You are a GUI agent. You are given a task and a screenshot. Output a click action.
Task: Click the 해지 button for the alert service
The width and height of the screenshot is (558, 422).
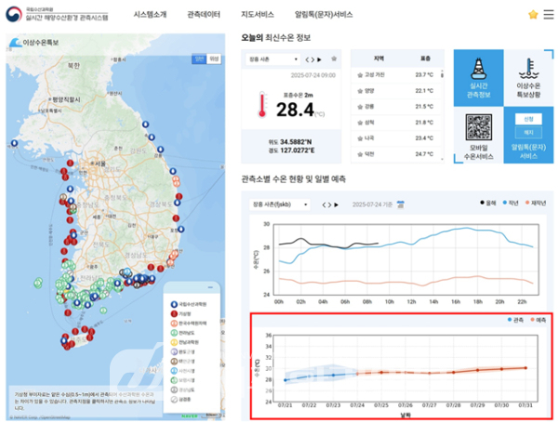[528, 132]
